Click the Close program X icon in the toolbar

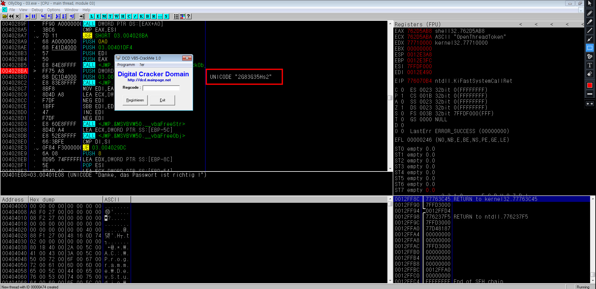point(17,16)
